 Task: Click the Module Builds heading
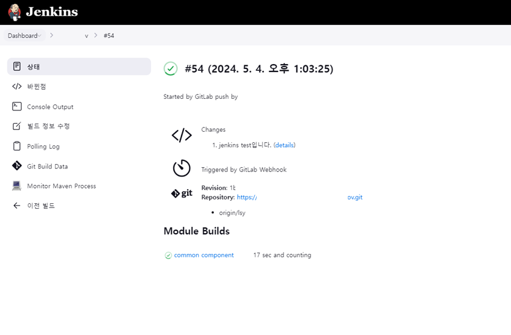[x=196, y=231]
